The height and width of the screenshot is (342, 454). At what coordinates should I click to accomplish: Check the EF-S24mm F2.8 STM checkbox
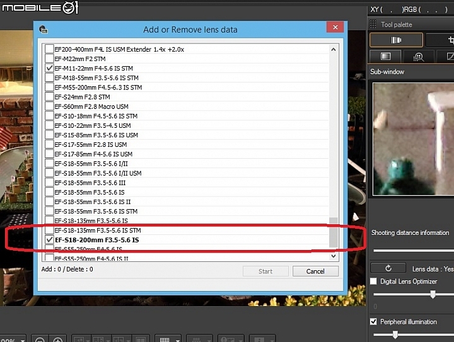[x=49, y=97]
